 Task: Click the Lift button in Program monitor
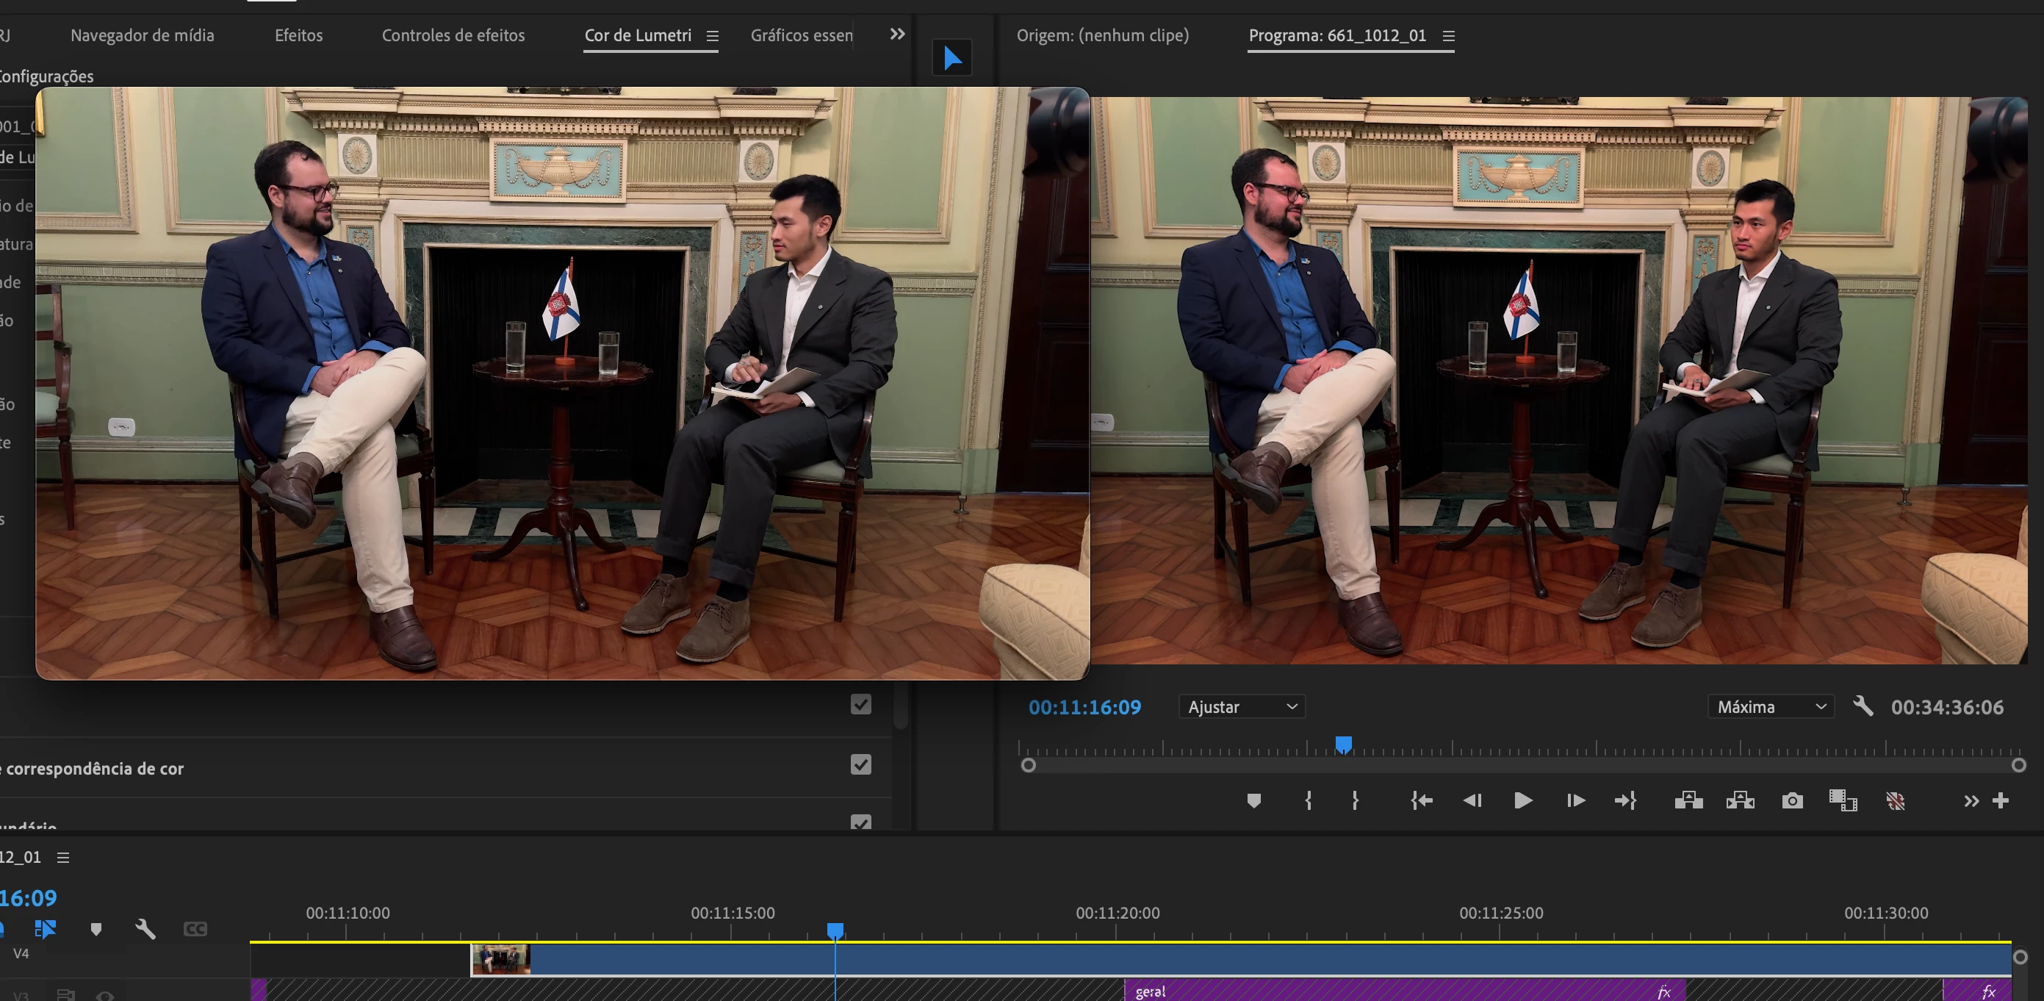(x=1688, y=801)
